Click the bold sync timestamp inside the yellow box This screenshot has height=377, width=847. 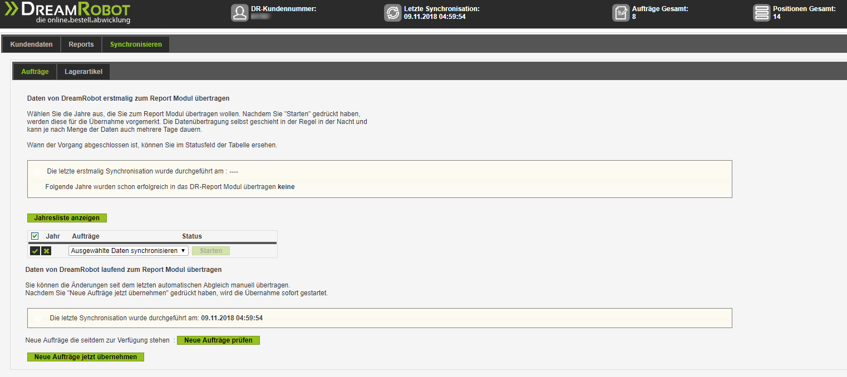[232, 318]
